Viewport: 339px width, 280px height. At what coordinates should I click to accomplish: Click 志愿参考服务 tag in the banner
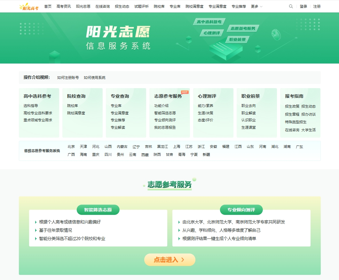243,28
